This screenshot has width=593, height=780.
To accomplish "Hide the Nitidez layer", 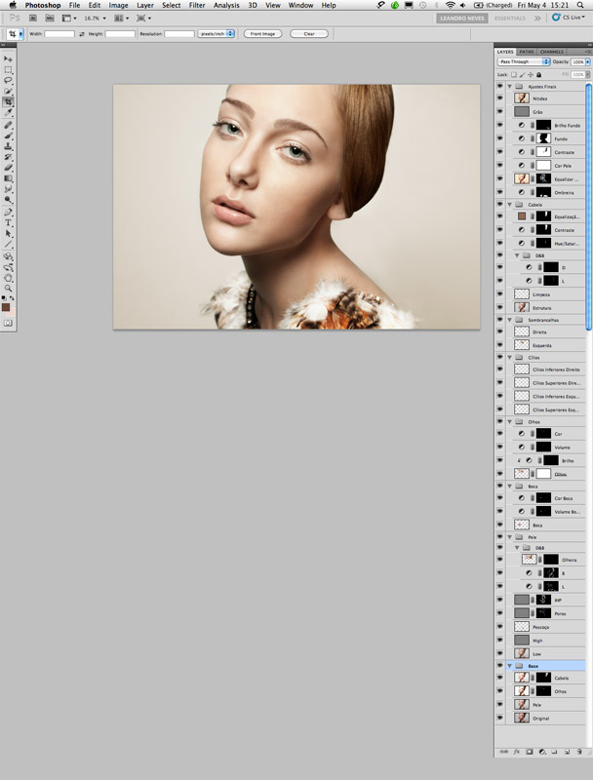I will [x=500, y=98].
